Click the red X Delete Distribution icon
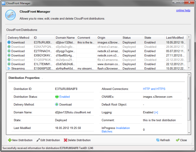The height and width of the screenshot is (152, 196). pyautogui.click(x=65, y=140)
